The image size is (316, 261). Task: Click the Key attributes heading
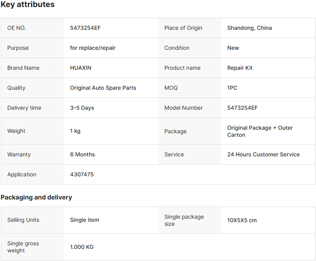(x=27, y=4)
